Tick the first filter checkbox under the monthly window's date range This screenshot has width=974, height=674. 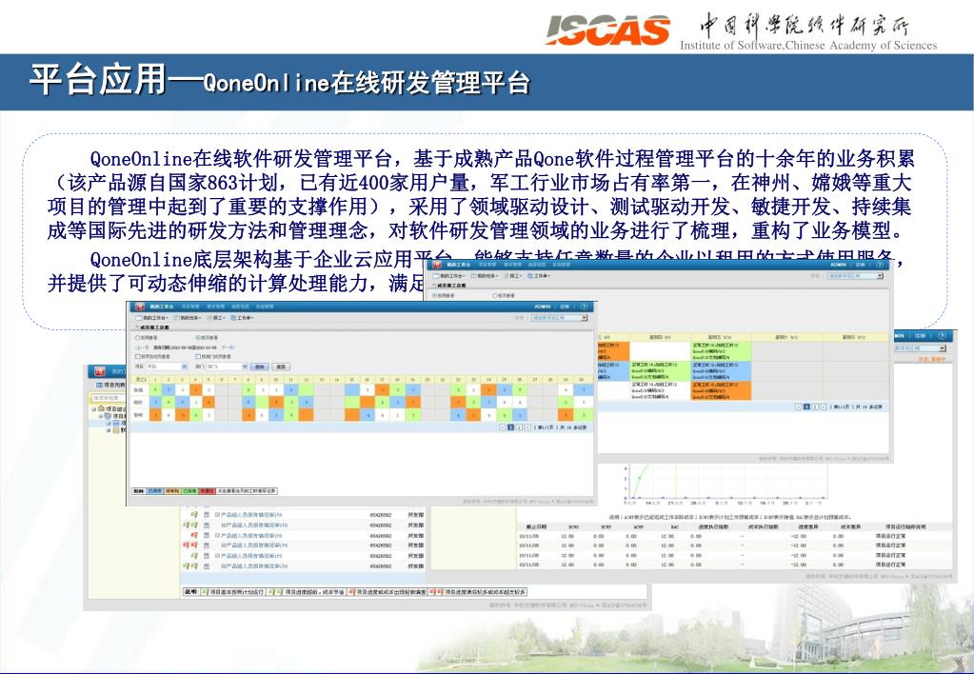click(138, 357)
